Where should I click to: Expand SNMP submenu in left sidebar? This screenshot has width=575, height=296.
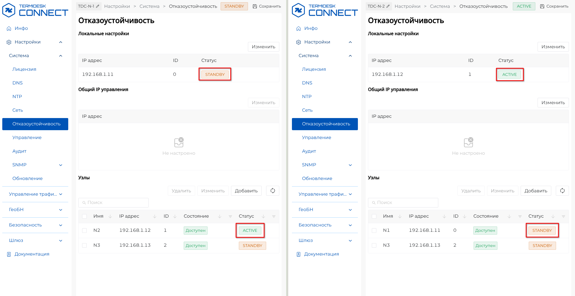[61, 165]
